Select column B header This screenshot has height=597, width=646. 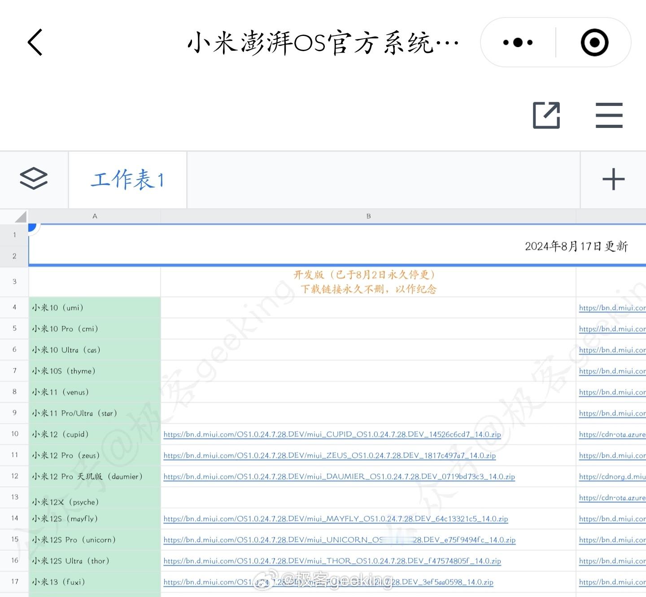coord(368,216)
